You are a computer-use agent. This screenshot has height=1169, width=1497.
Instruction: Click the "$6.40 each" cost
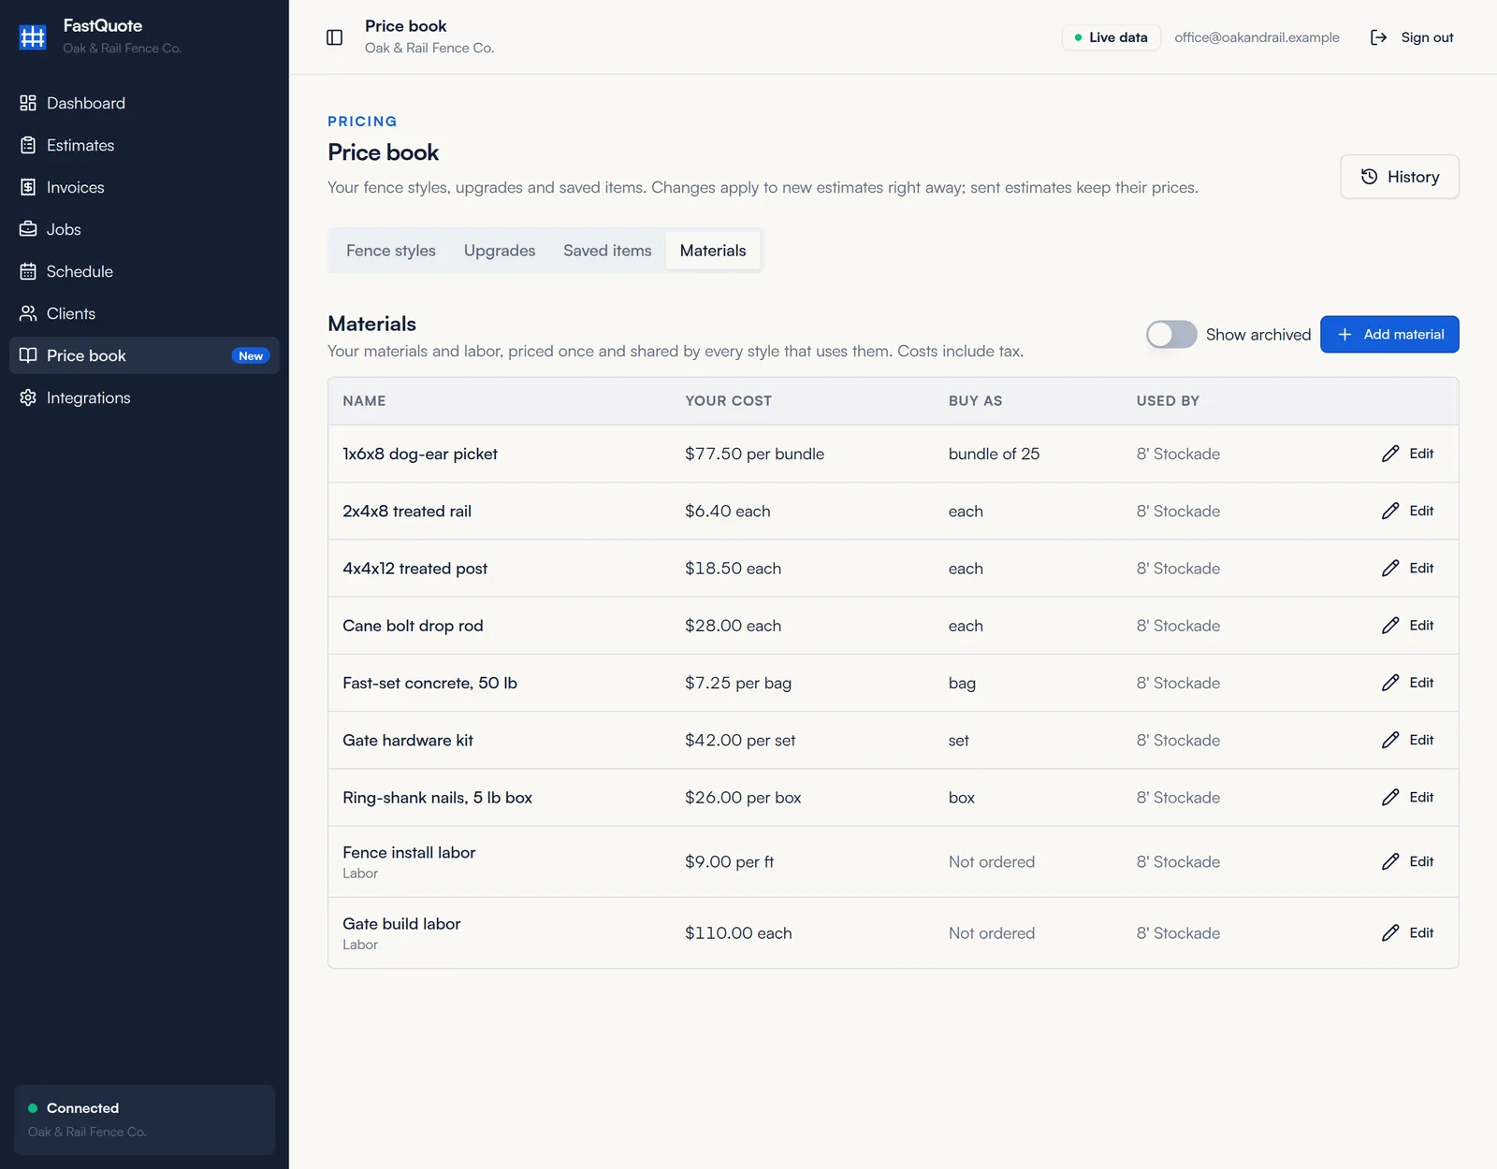(727, 511)
